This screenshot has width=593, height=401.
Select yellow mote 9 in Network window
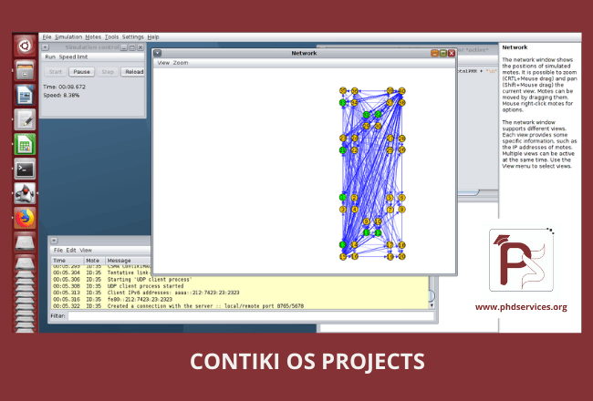(366, 221)
